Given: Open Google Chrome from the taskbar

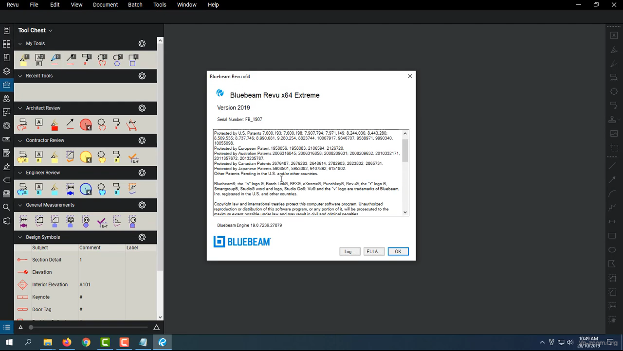Looking at the screenshot, I should (86, 342).
